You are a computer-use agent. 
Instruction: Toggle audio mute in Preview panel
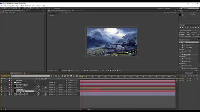coord(193,28)
